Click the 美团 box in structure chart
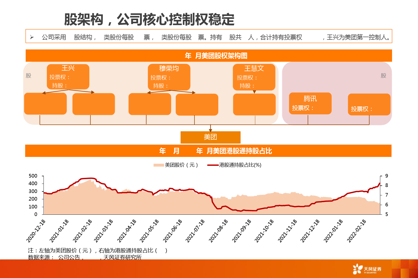Image resolution: width=418 pixels, height=278 pixels. coord(210,137)
